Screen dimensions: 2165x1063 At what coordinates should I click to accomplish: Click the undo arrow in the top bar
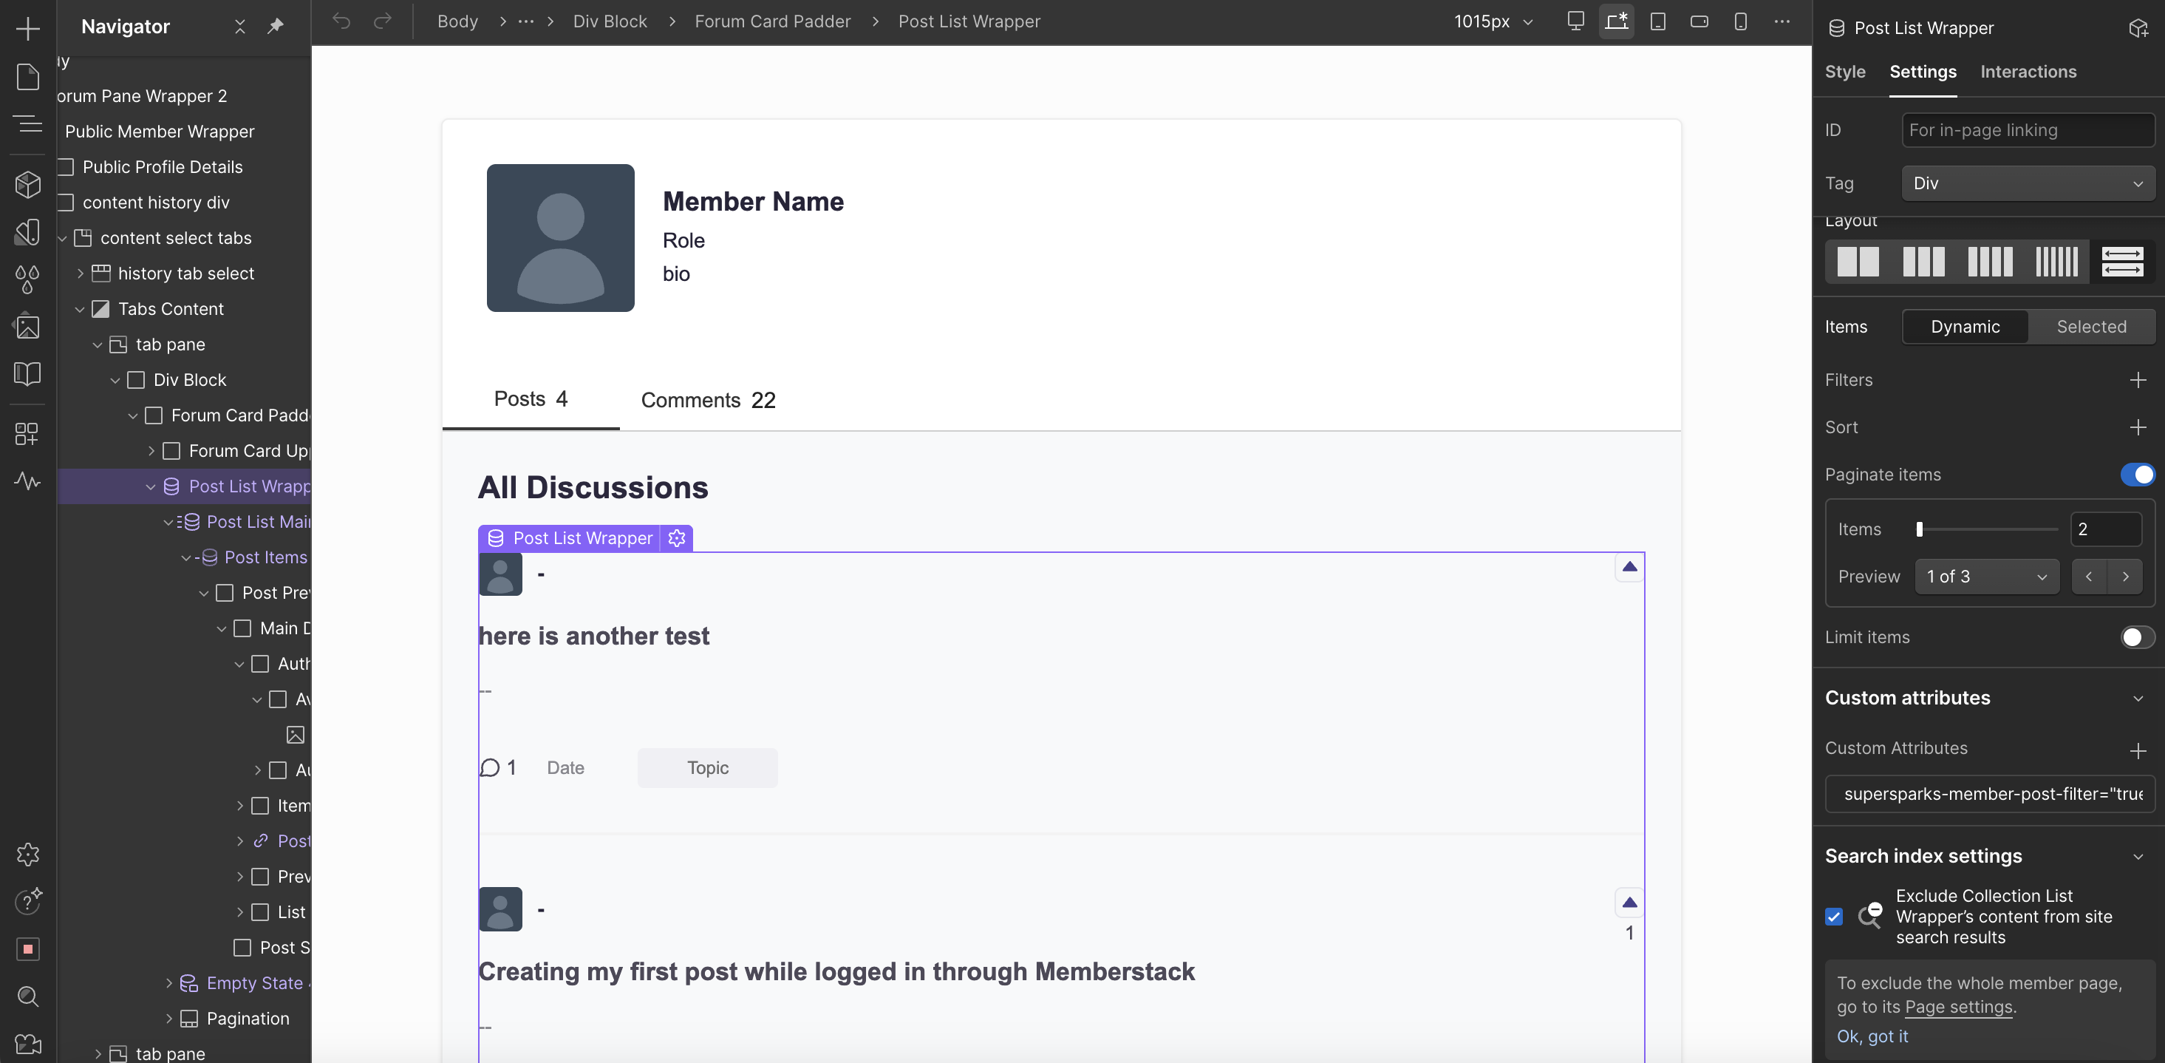(x=341, y=21)
